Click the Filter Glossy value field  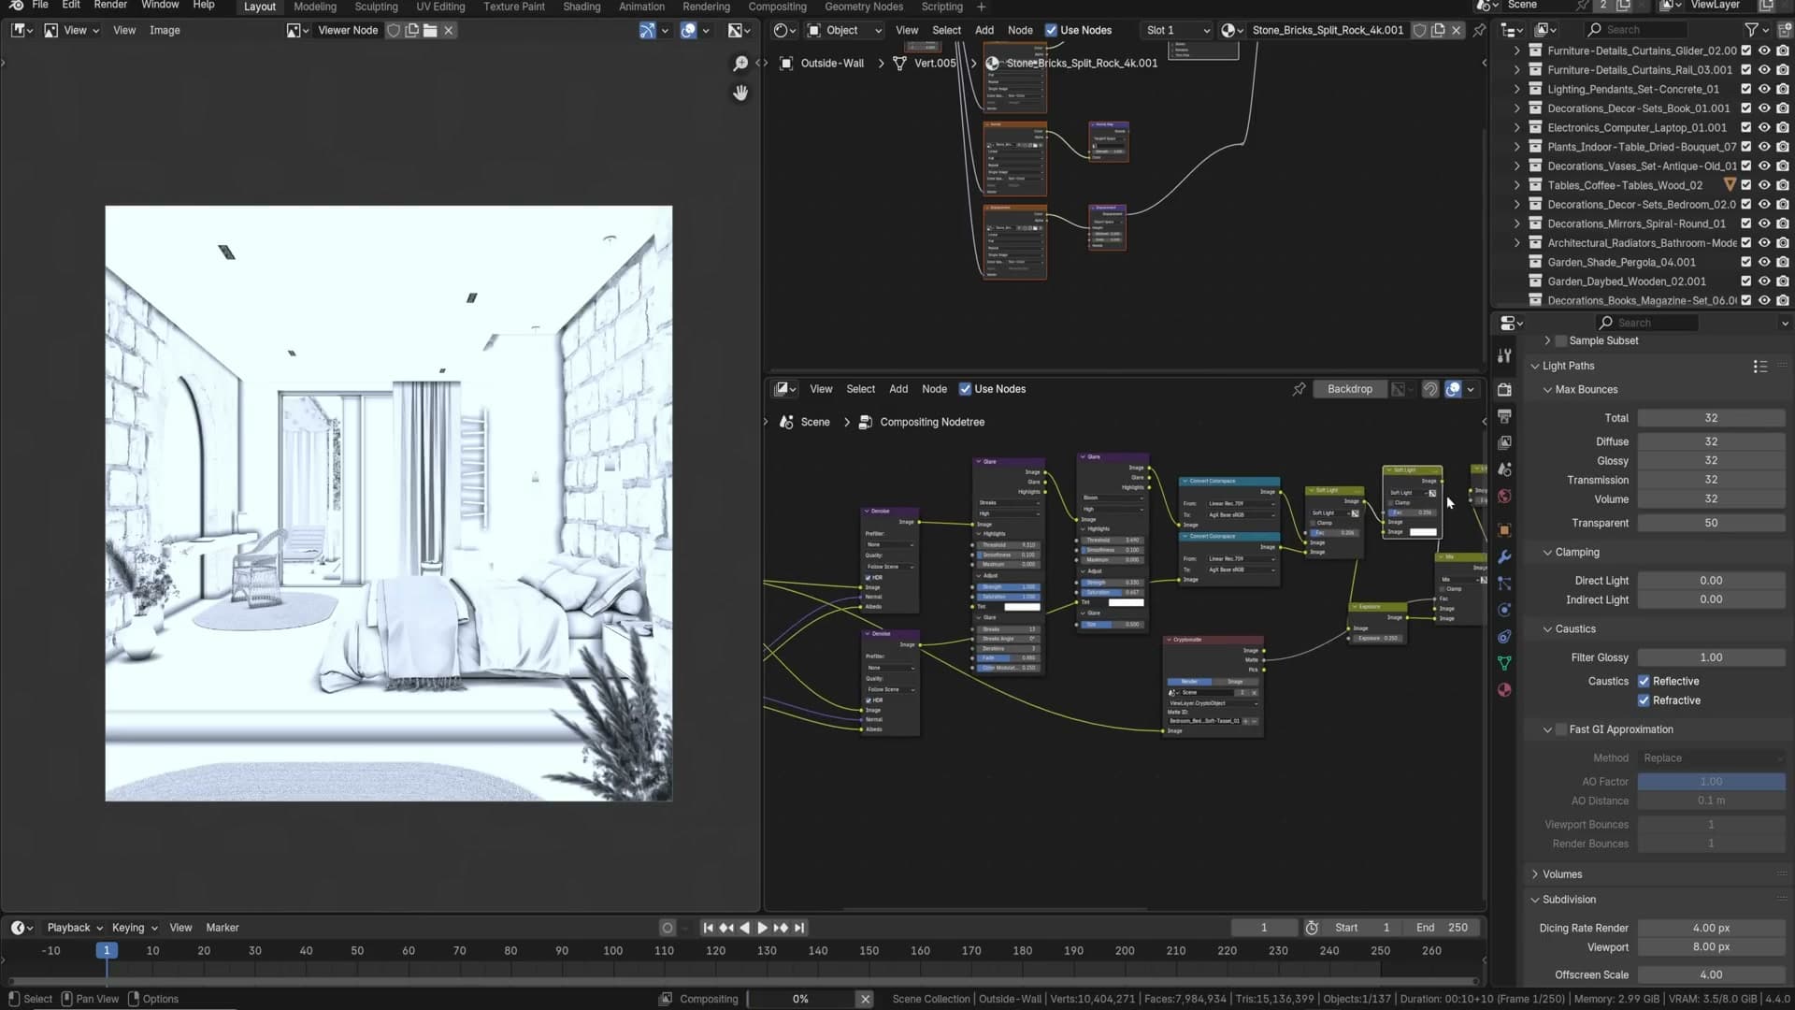1711,657
